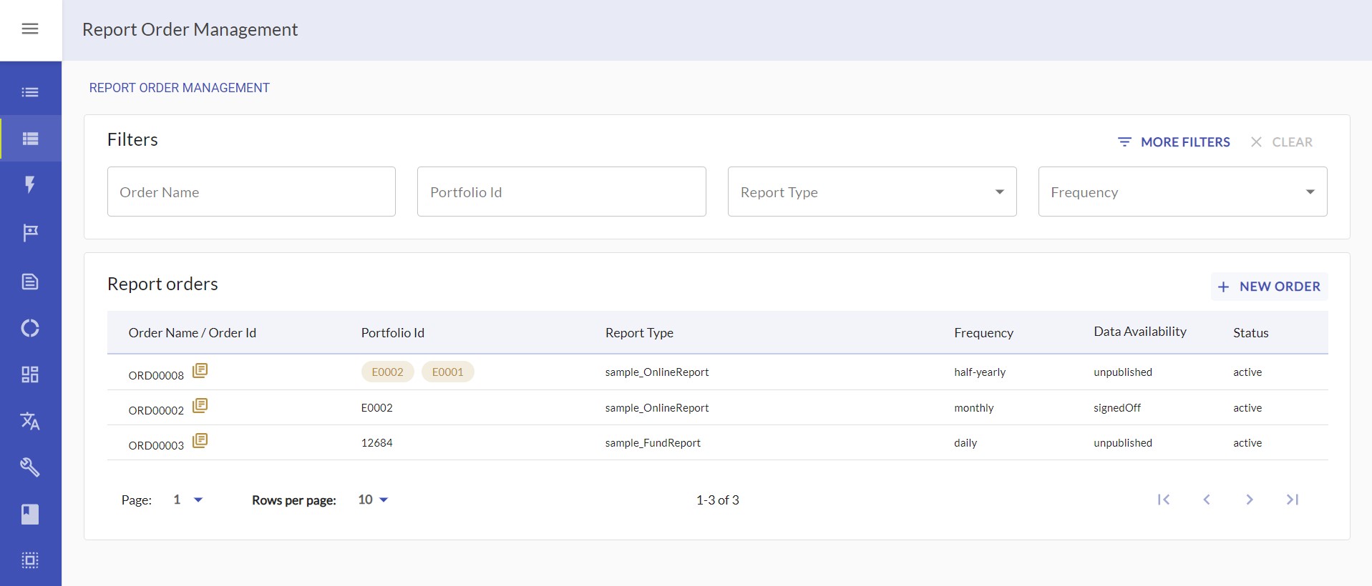Open the flag icon in sidebar
This screenshot has width=1372, height=586.
point(30,232)
